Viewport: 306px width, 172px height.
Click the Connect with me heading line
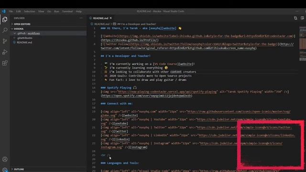pos(117,104)
